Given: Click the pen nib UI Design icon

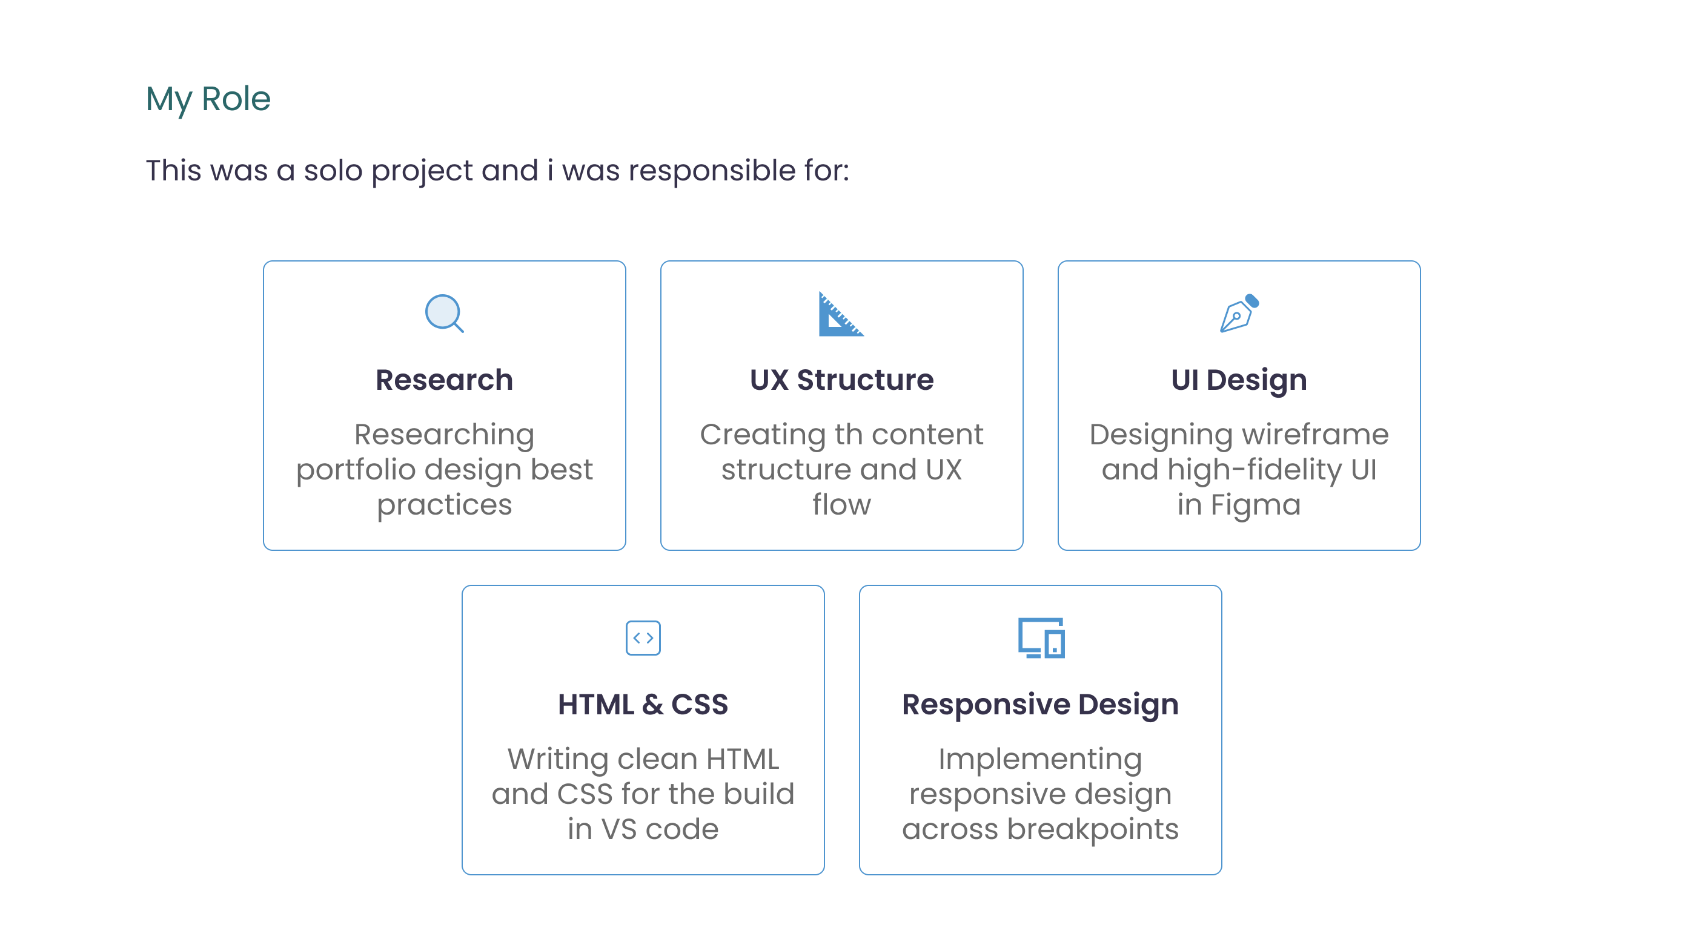Looking at the screenshot, I should 1239,314.
